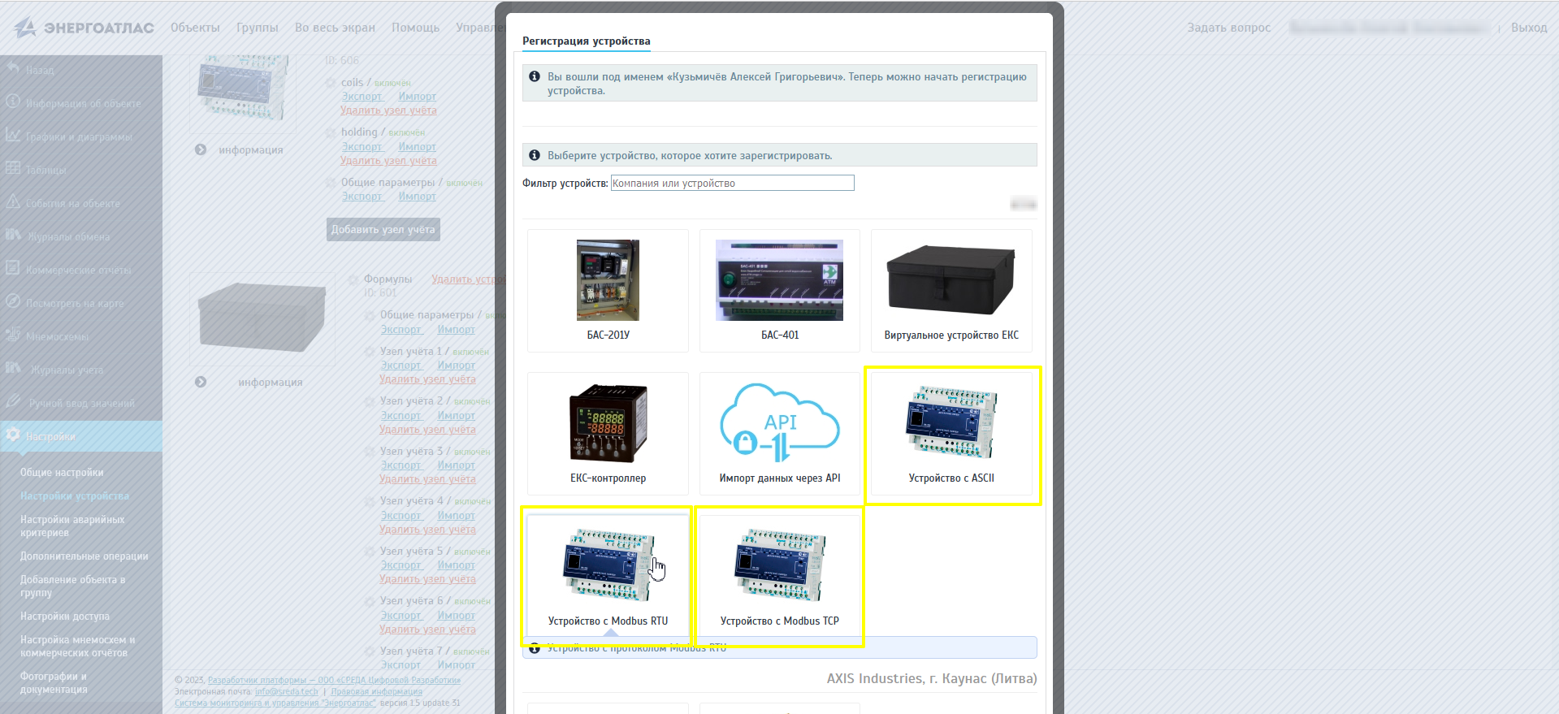Click the API cloud import icon
This screenshot has width=1559, height=714.
[779, 423]
